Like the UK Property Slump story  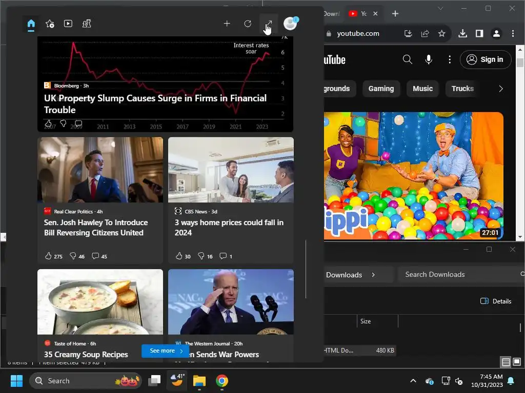click(x=48, y=123)
